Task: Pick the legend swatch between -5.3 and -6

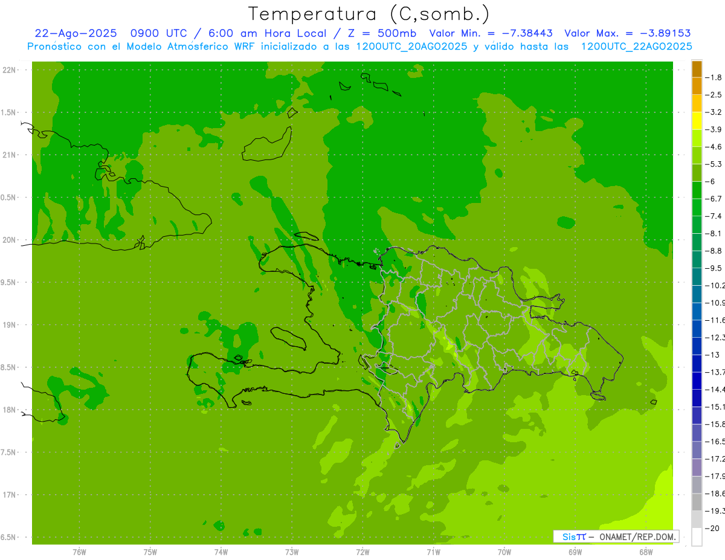Action: pos(697,173)
